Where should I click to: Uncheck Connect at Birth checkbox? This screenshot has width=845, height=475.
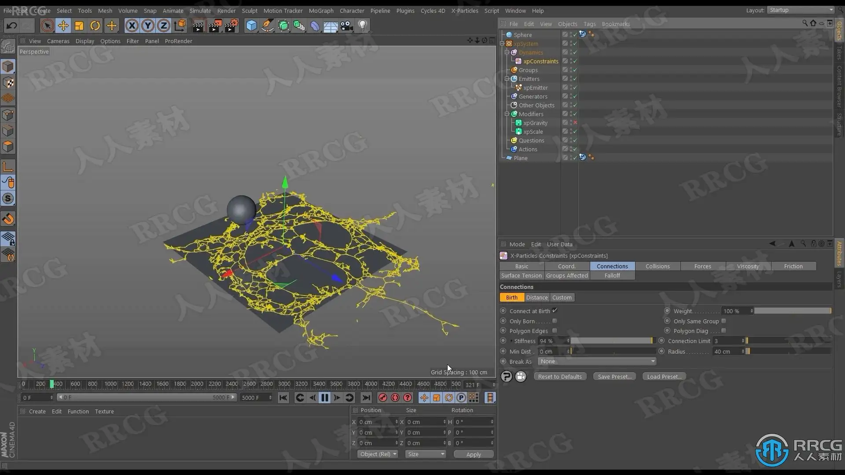tap(555, 311)
